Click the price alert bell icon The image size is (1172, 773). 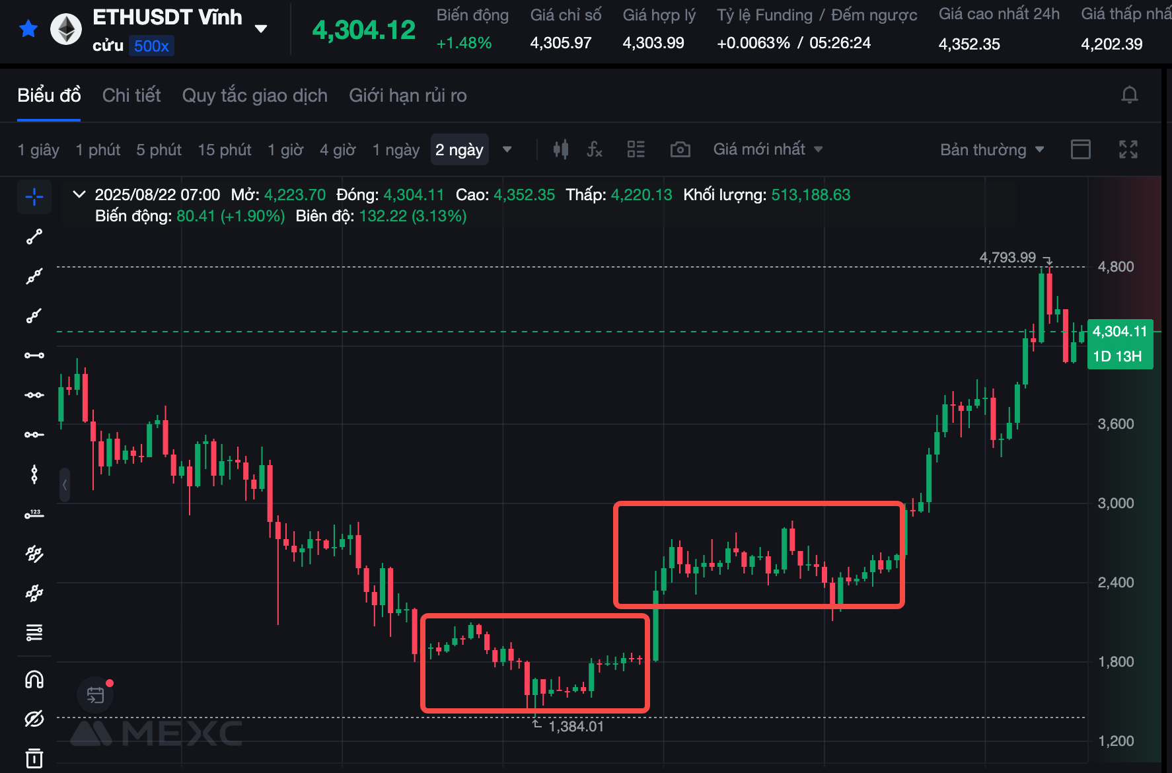[x=1130, y=95]
